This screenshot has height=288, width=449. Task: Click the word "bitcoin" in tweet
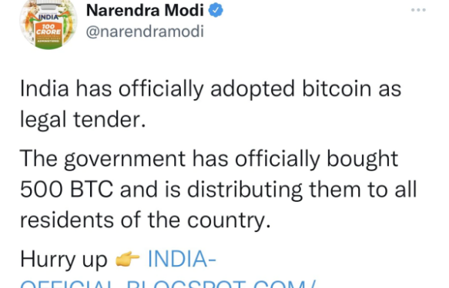pos(337,88)
